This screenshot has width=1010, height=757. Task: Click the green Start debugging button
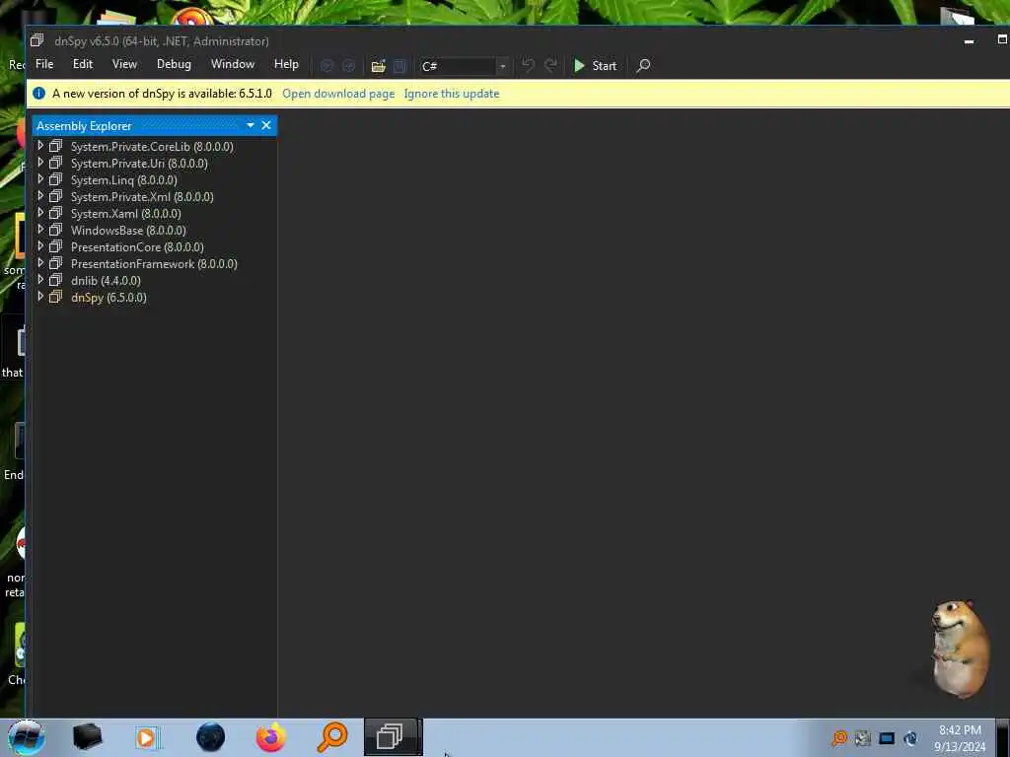(x=595, y=66)
